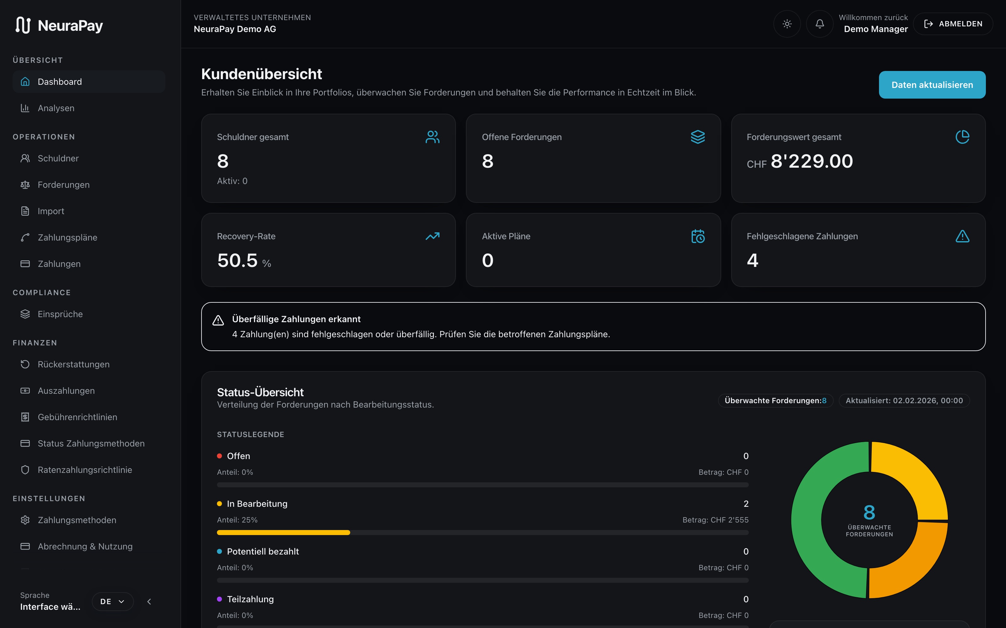Open Analysen in the sidebar
The image size is (1006, 628).
tap(89, 108)
